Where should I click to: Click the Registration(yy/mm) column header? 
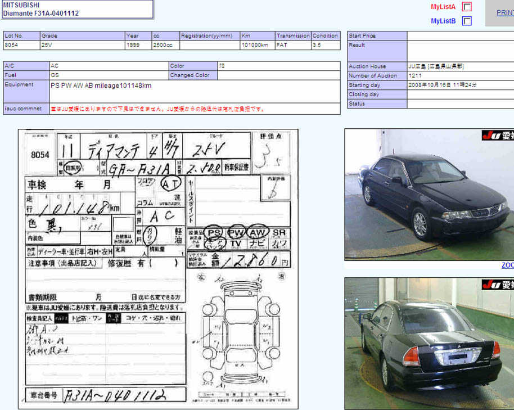click(210, 36)
